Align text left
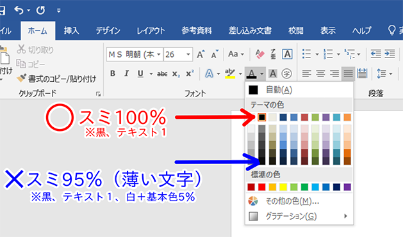Screen dimensions: 403x237 [x=306, y=74]
